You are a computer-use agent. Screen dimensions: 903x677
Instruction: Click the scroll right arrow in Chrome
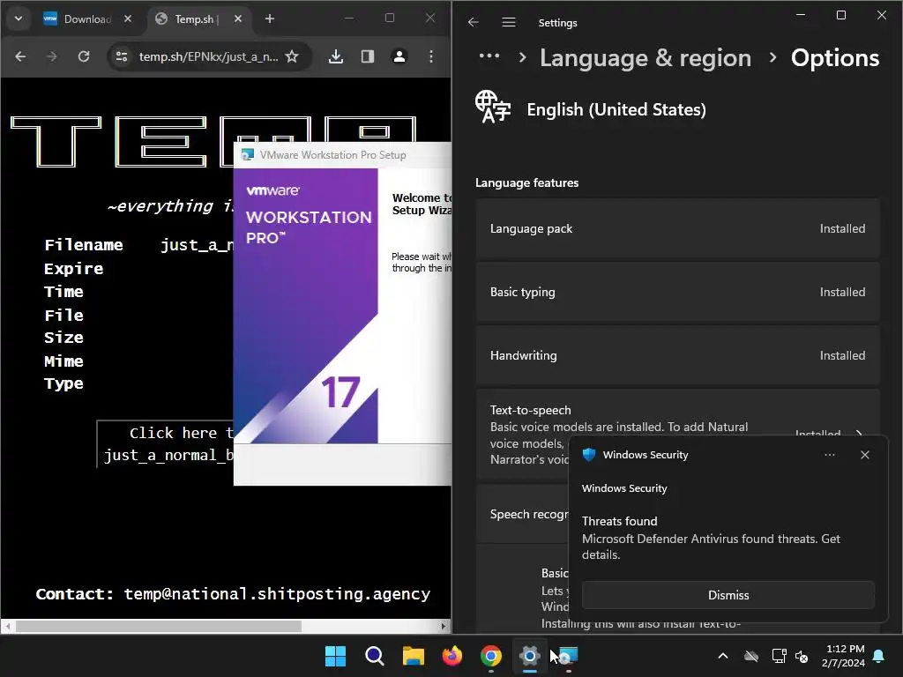(x=443, y=626)
